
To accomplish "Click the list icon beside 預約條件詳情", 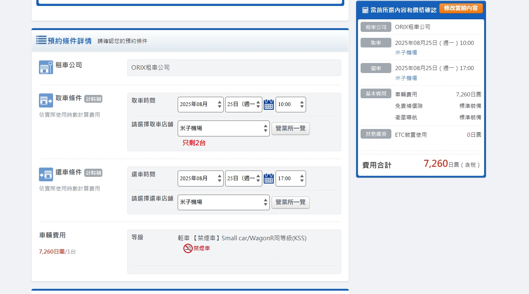I will coord(41,40).
